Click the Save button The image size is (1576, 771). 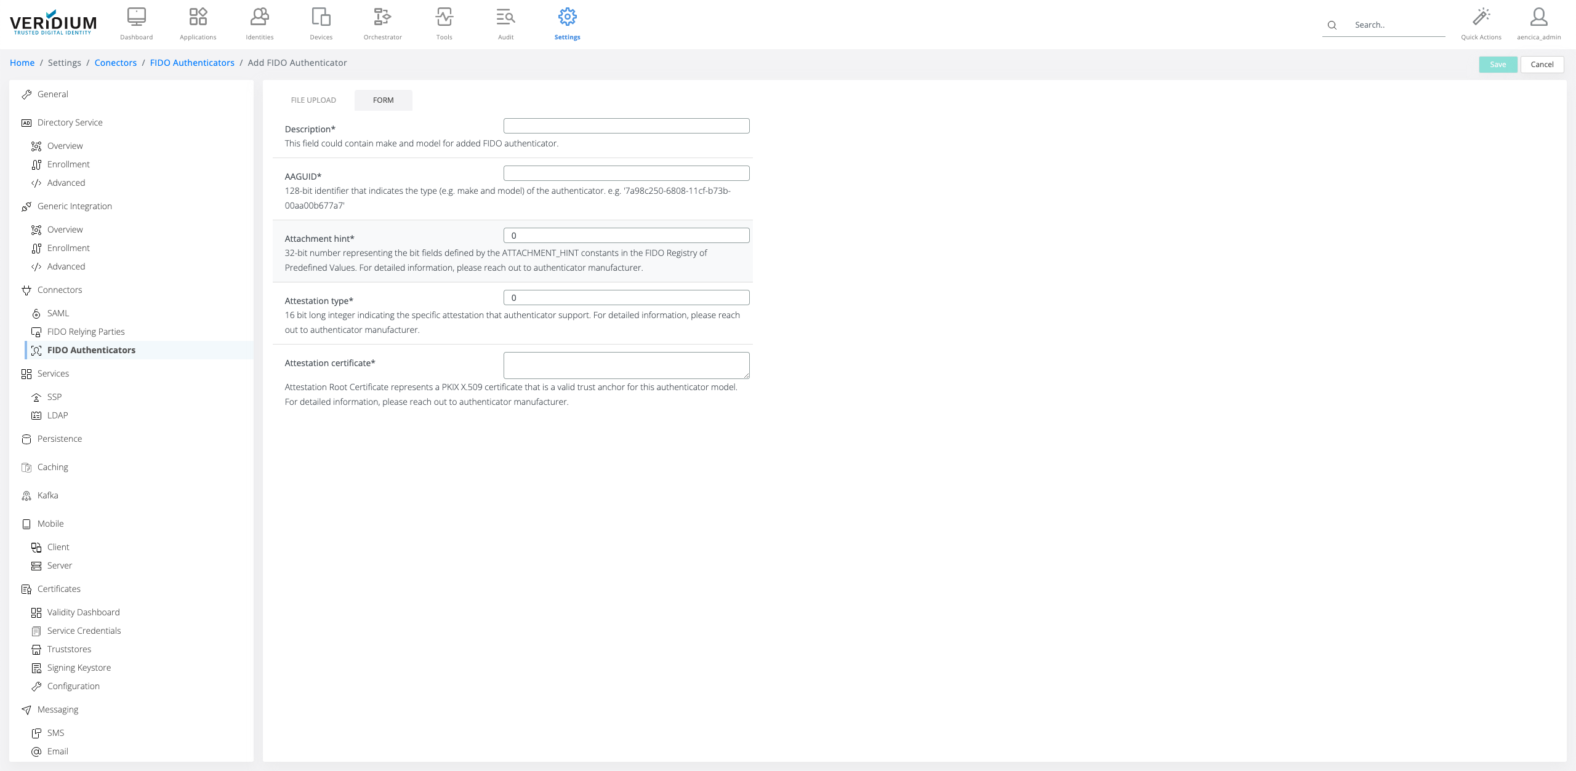(x=1497, y=65)
